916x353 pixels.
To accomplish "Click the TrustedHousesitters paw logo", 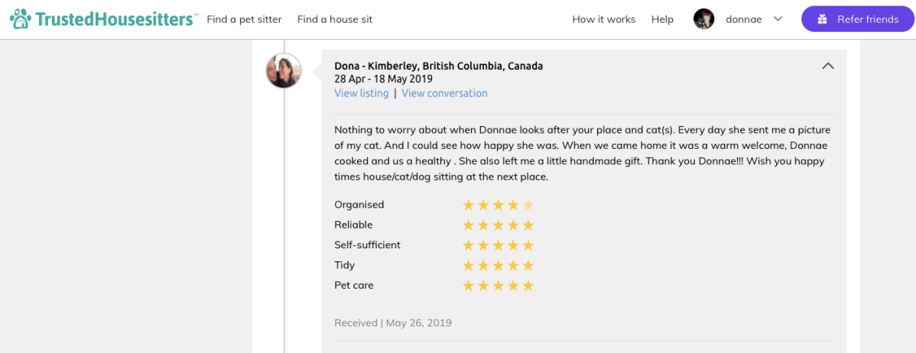I will (21, 19).
